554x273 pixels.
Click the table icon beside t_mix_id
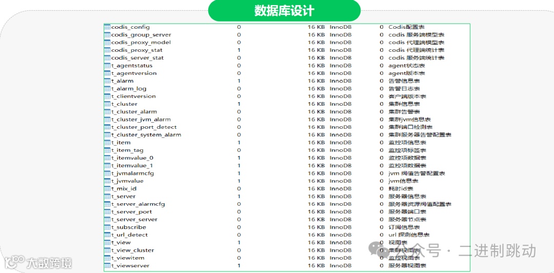tap(107, 189)
